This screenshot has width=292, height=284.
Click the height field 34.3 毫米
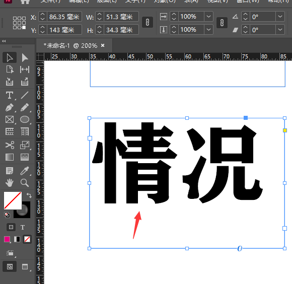[x=121, y=30]
